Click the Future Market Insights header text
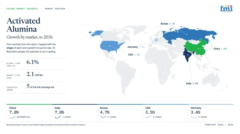240x134 pixels. tap(22, 9)
